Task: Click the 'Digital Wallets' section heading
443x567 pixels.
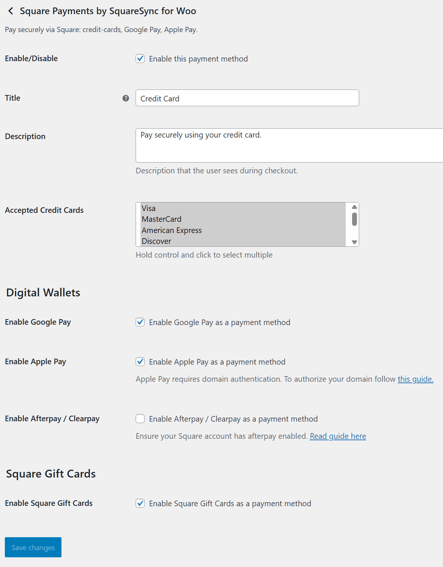Action: 43,293
